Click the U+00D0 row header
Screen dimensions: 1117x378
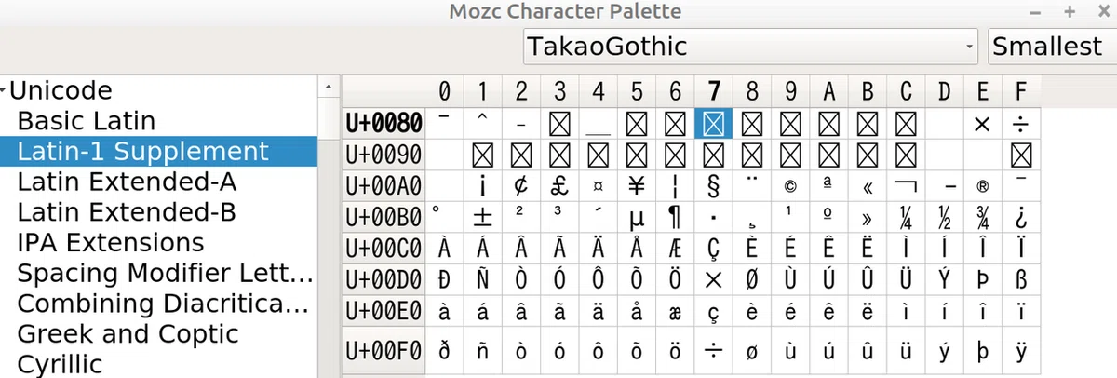[384, 278]
